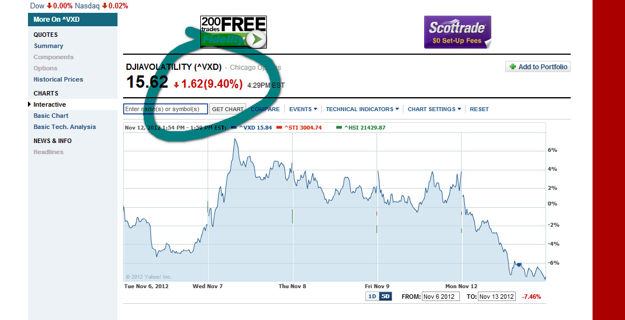The height and width of the screenshot is (320, 625).
Task: Expand the TECHNICAL INDICATORS dropdown
Action: click(x=363, y=109)
